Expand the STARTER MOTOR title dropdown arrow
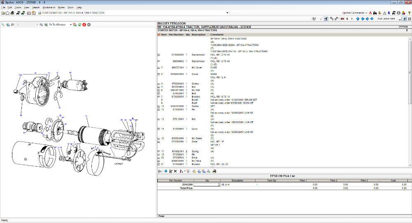 point(227,13)
